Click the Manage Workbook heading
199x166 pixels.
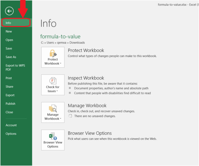pos(87,105)
